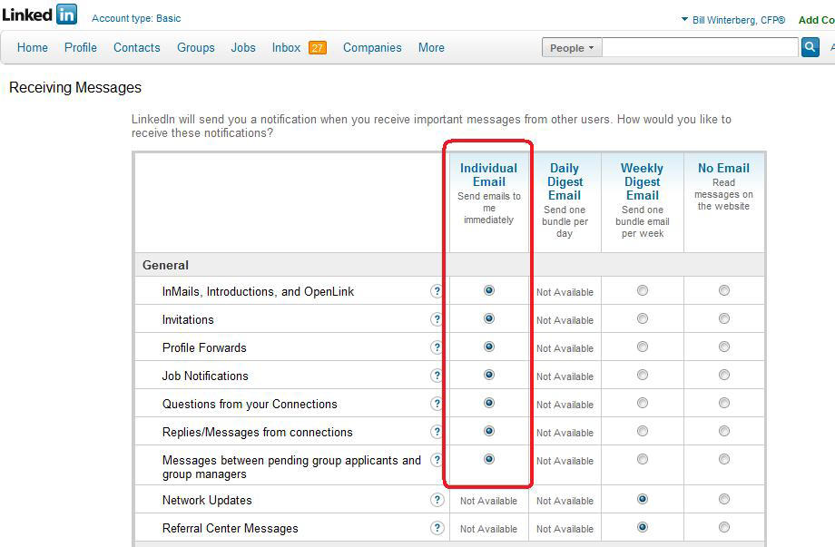835x547 pixels.
Task: Click the Daily Digest Email column header
Action: [x=565, y=182]
